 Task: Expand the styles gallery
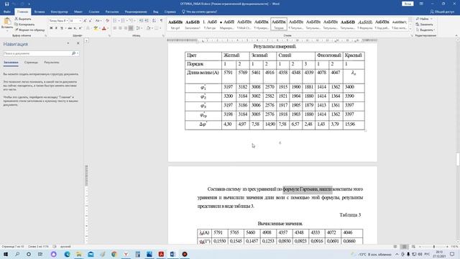point(410,29)
